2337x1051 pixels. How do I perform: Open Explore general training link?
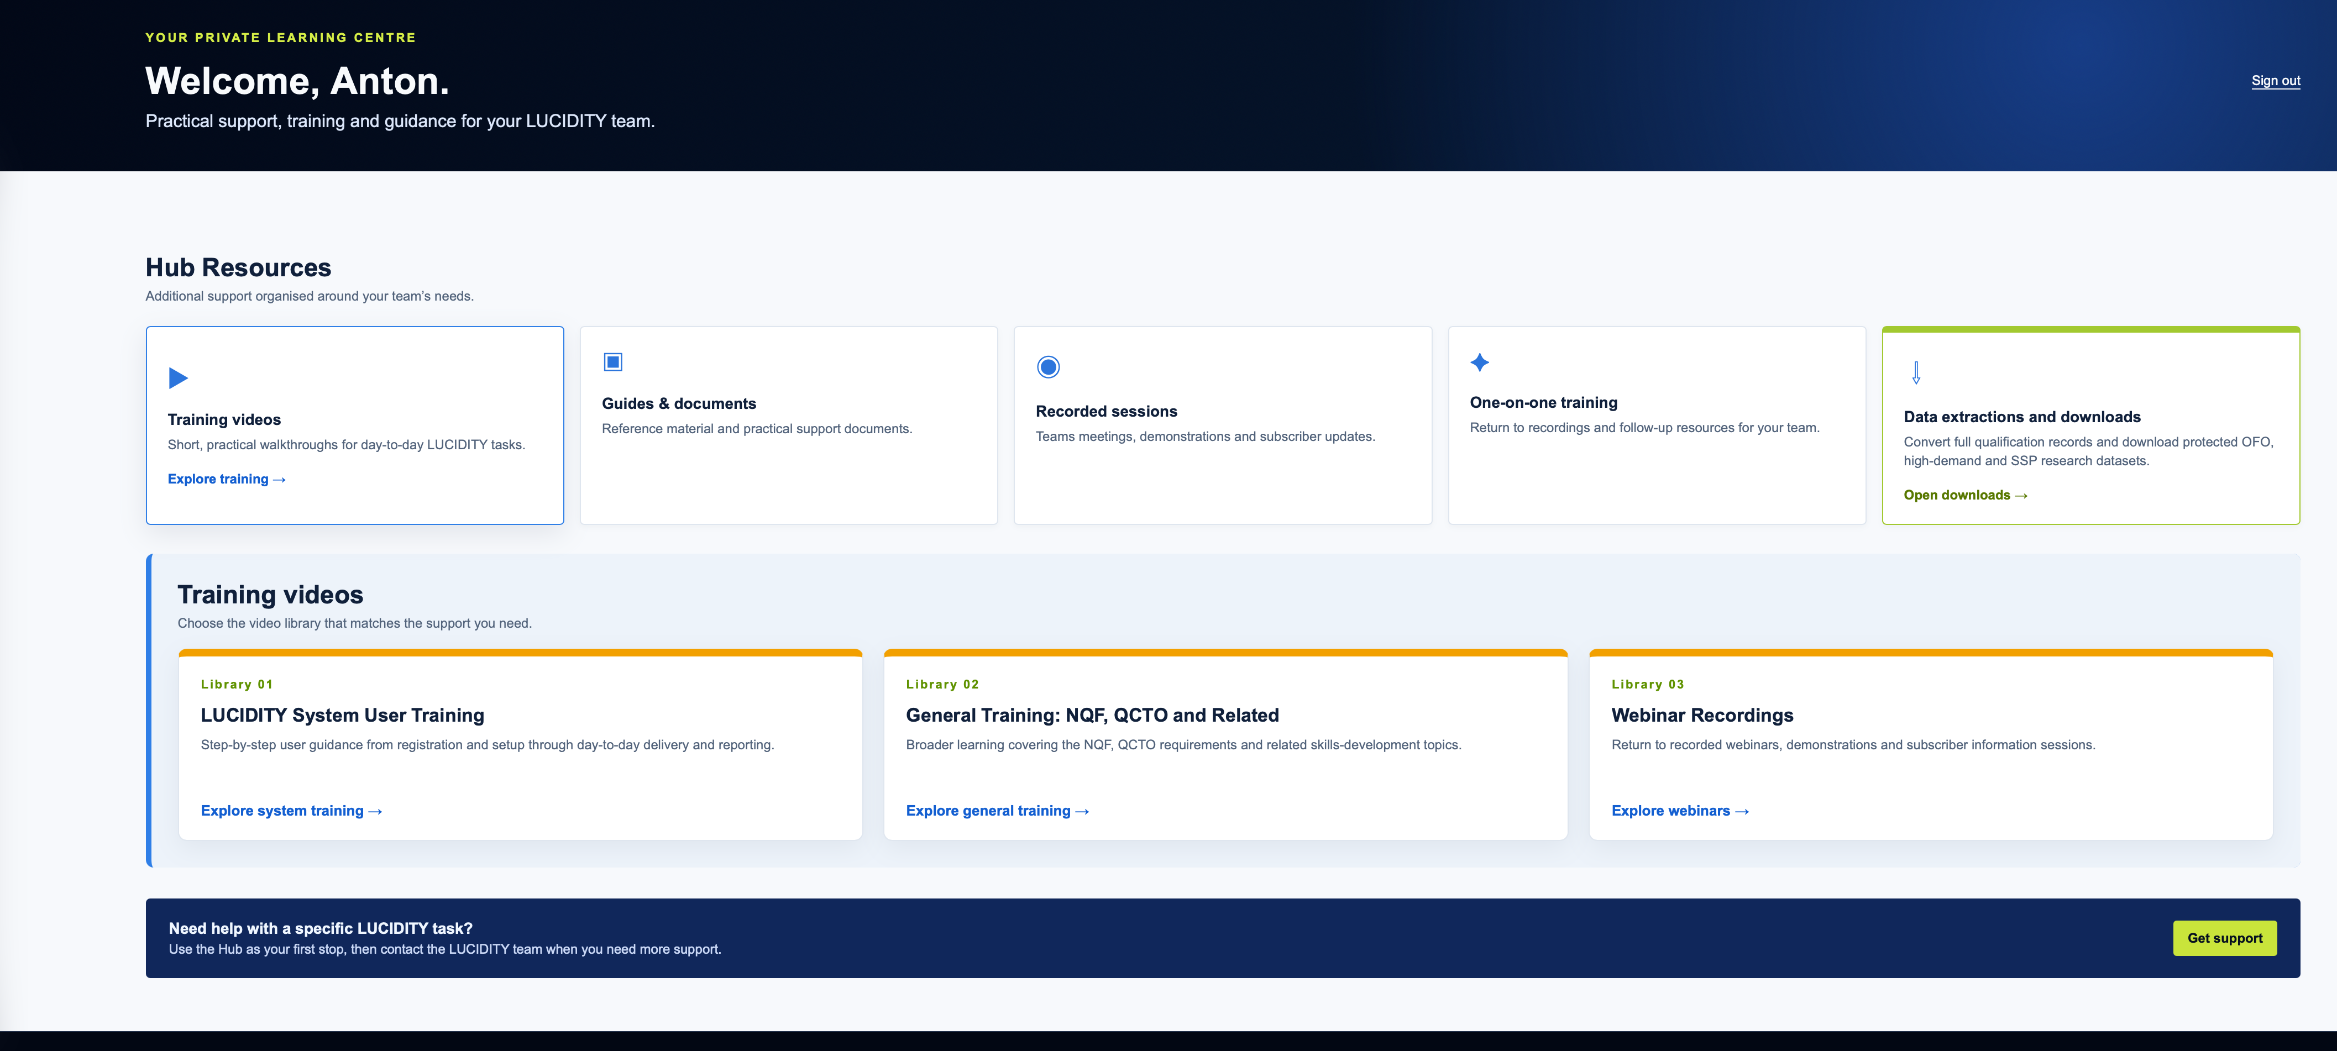(997, 811)
